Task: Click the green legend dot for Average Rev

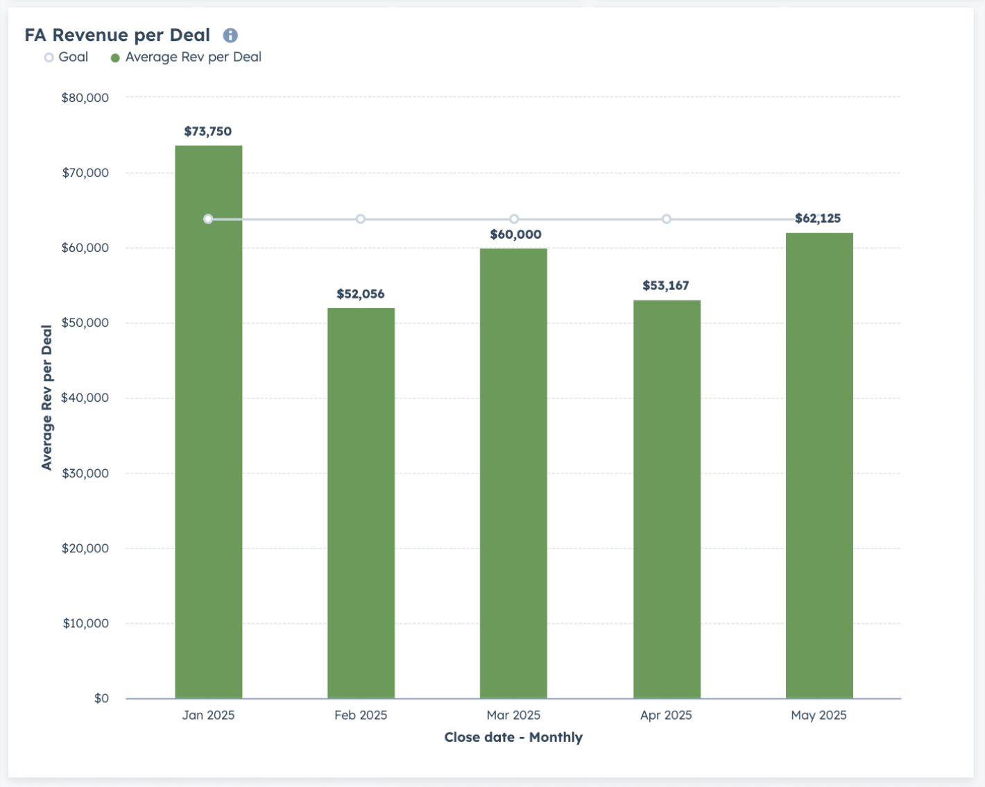Action: (x=115, y=58)
